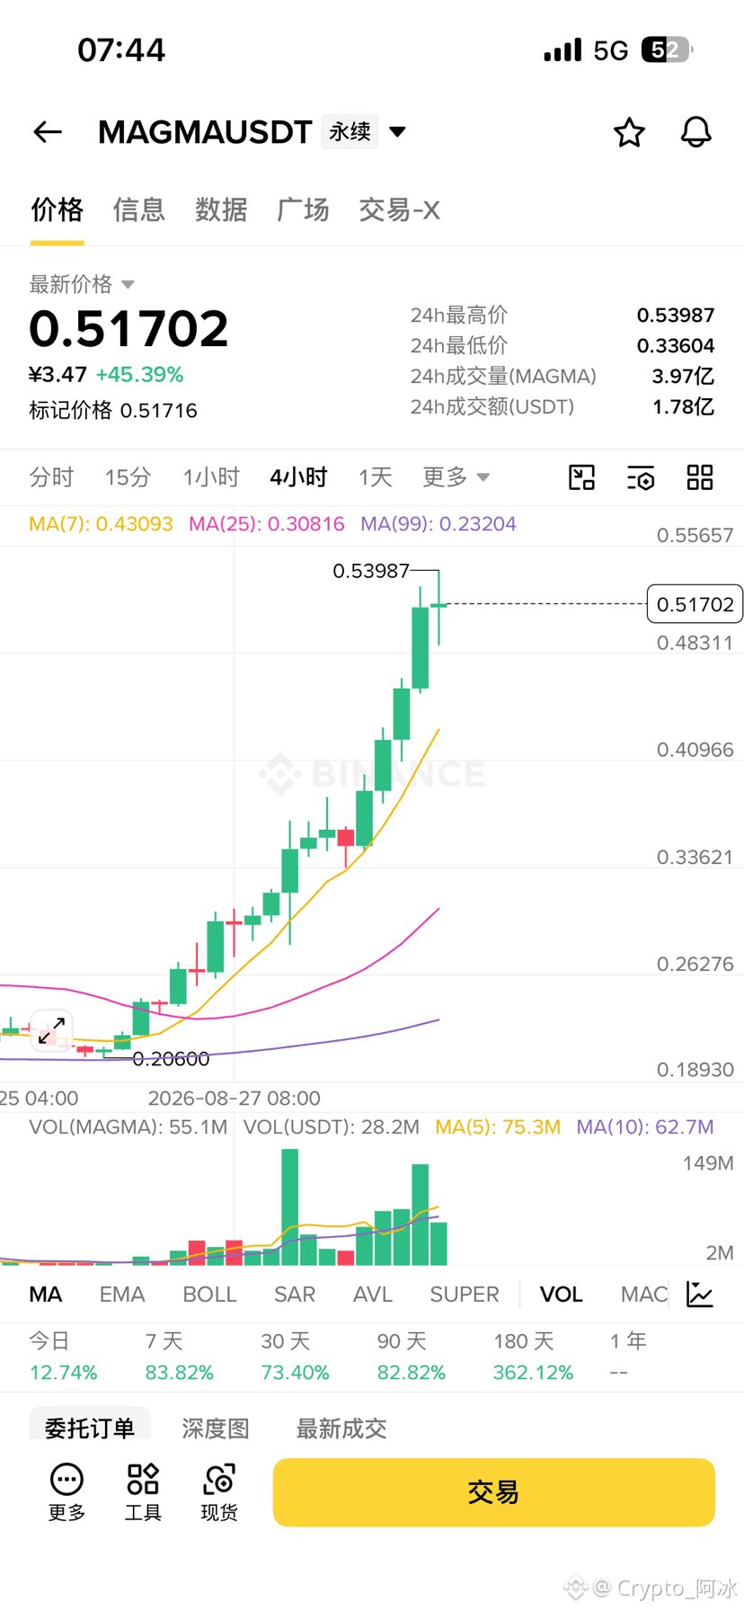Tap the 5G signal status indicator

coord(611,50)
